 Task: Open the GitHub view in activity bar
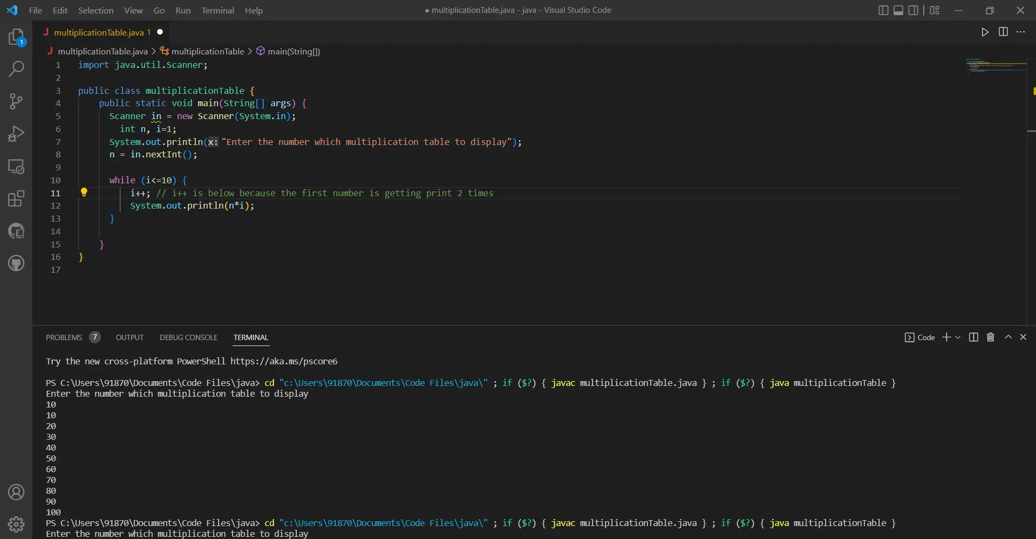[16, 263]
